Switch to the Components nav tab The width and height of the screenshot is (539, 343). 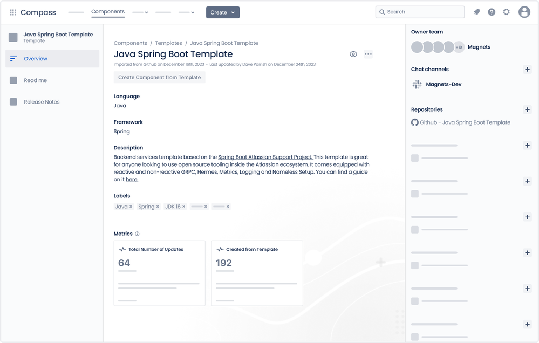(108, 12)
